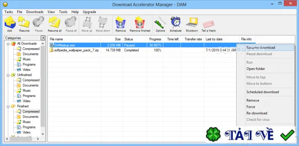Click categories scrollbar down arrow
The height and width of the screenshot is (146, 299).
pos(43,134)
